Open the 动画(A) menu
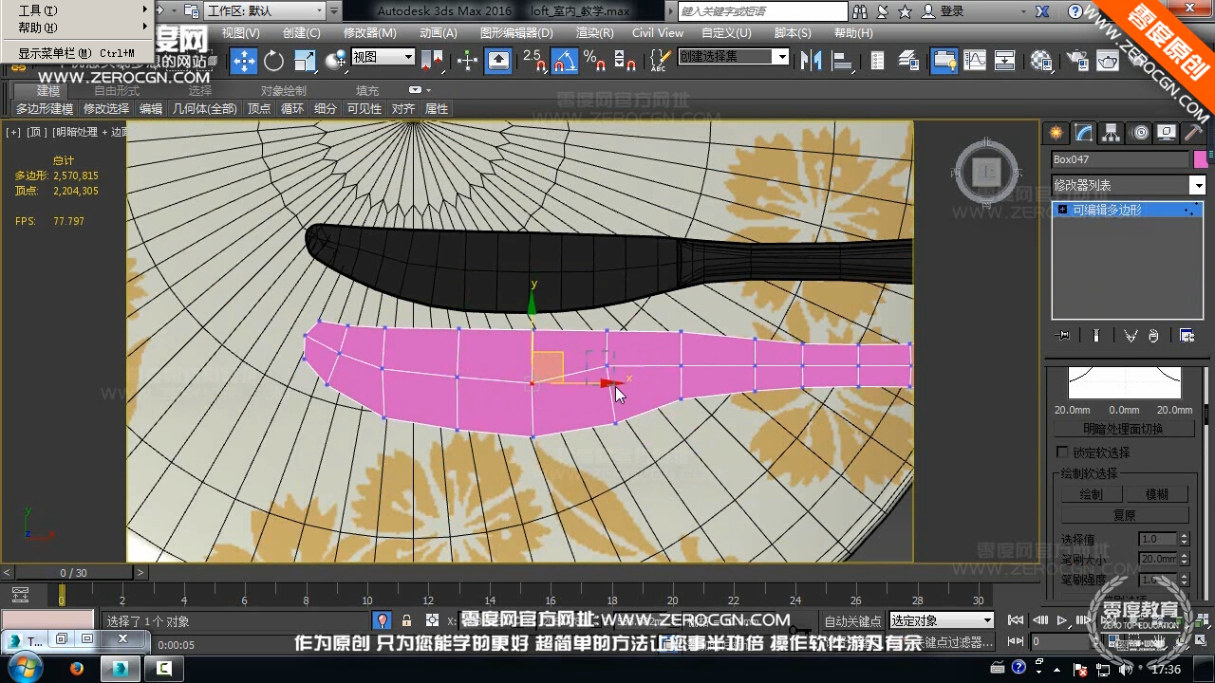The height and width of the screenshot is (683, 1215). point(438,32)
